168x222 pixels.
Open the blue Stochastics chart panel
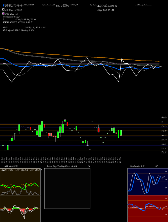click(x=148, y=182)
